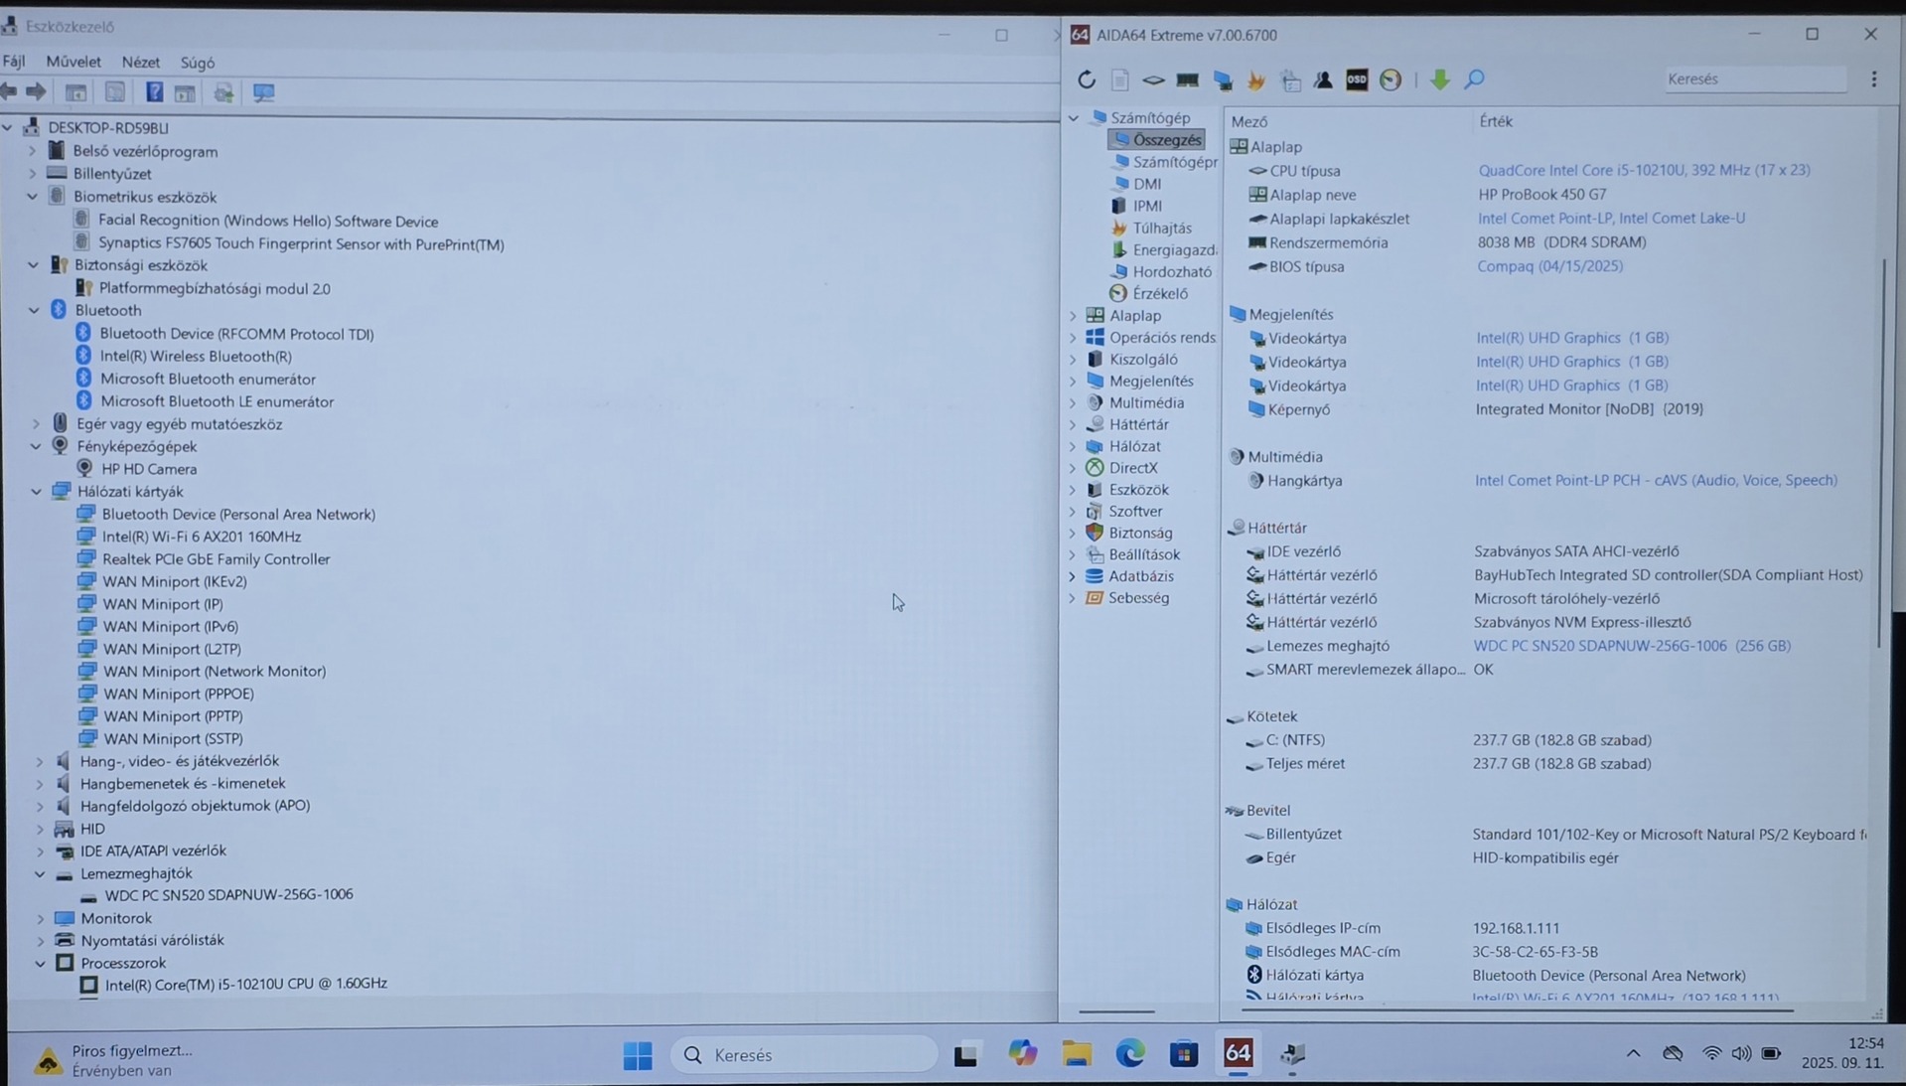Open the Súgó menu
This screenshot has height=1086, width=1906.
point(198,63)
